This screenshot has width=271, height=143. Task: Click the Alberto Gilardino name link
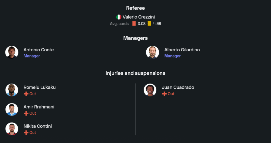click(x=182, y=50)
